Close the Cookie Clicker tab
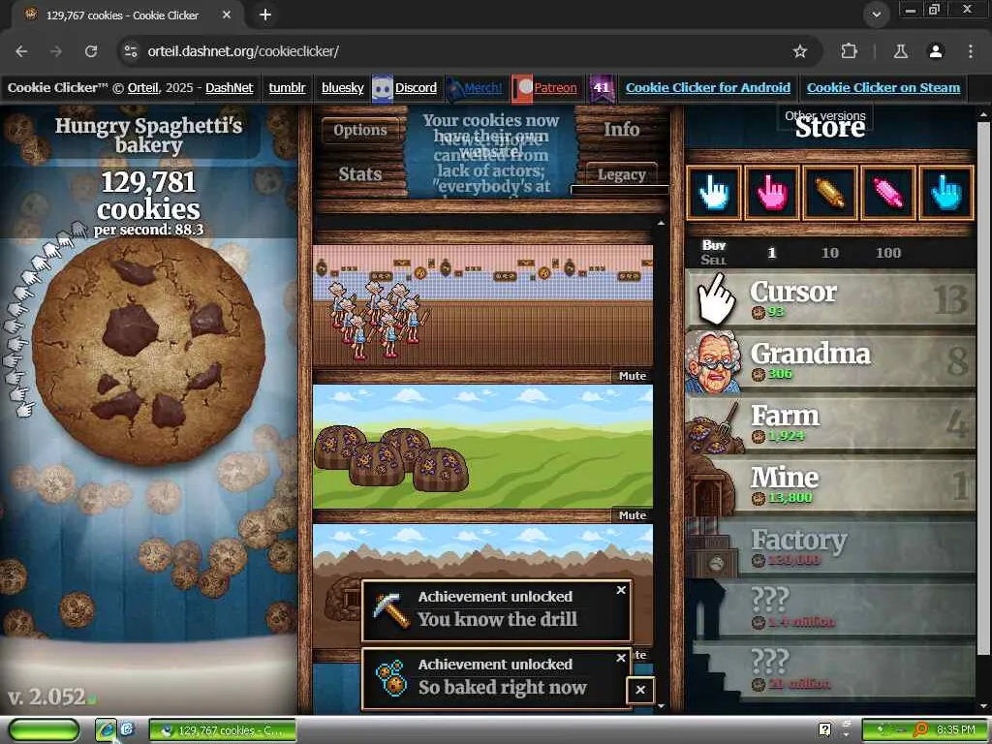The image size is (992, 744). (x=227, y=15)
